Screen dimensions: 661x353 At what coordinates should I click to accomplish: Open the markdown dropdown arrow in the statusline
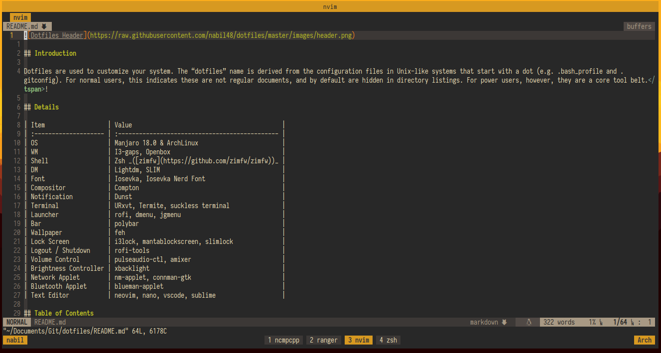click(x=504, y=322)
